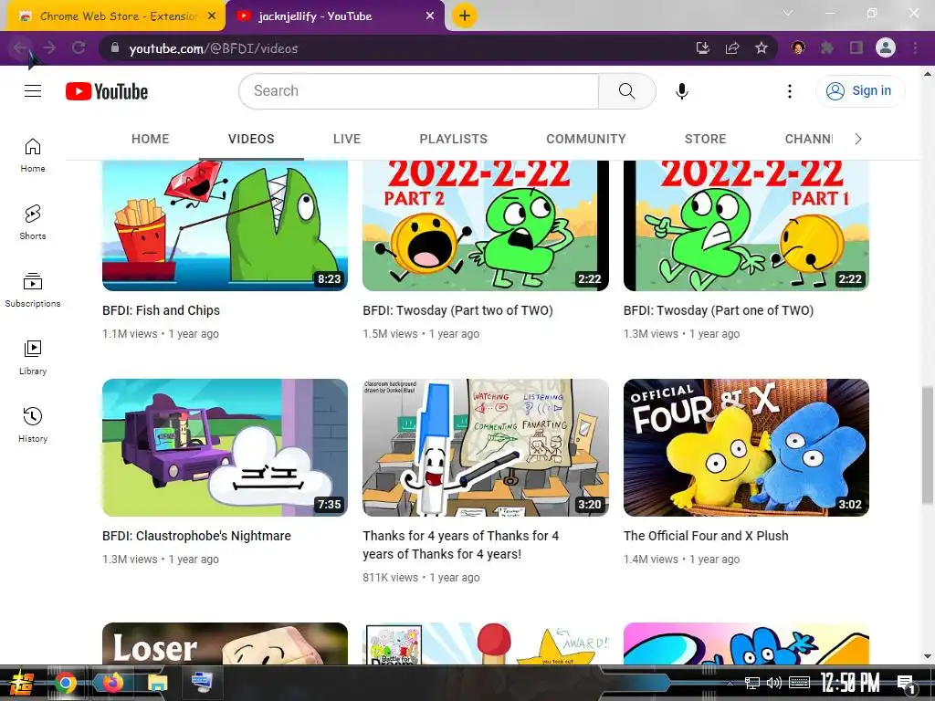Open YouTube settings three-dot menu
The width and height of the screenshot is (935, 701).
coord(790,90)
